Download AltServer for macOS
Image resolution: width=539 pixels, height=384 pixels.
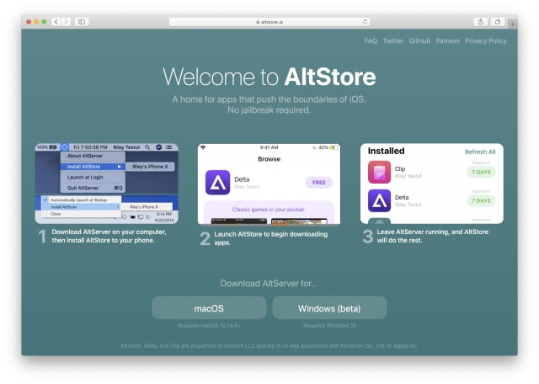click(x=209, y=308)
